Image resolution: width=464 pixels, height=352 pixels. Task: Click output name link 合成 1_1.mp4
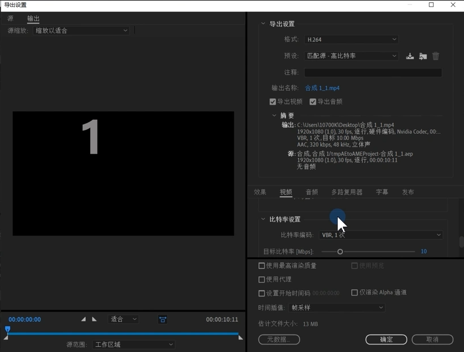click(x=322, y=88)
